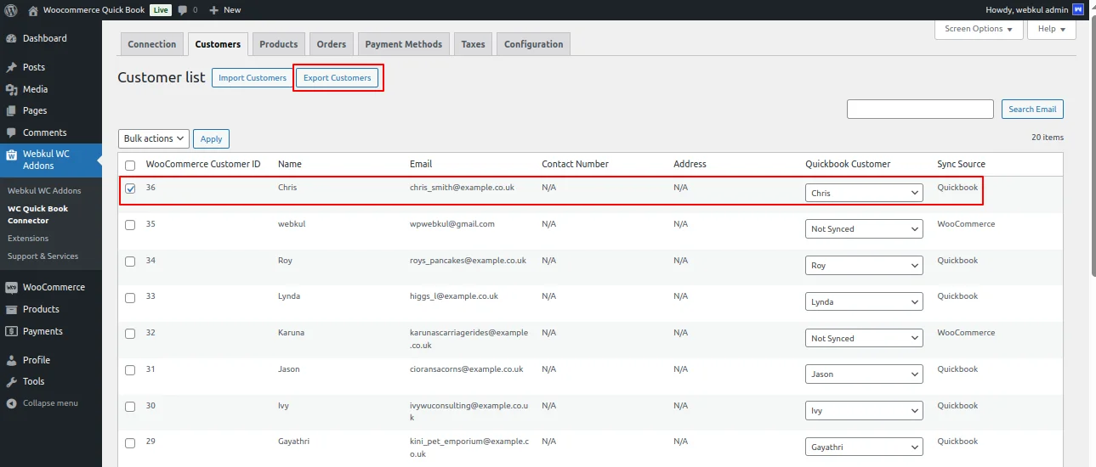The image size is (1096, 467).
Task: Click the Live status badge
Action: 160,10
